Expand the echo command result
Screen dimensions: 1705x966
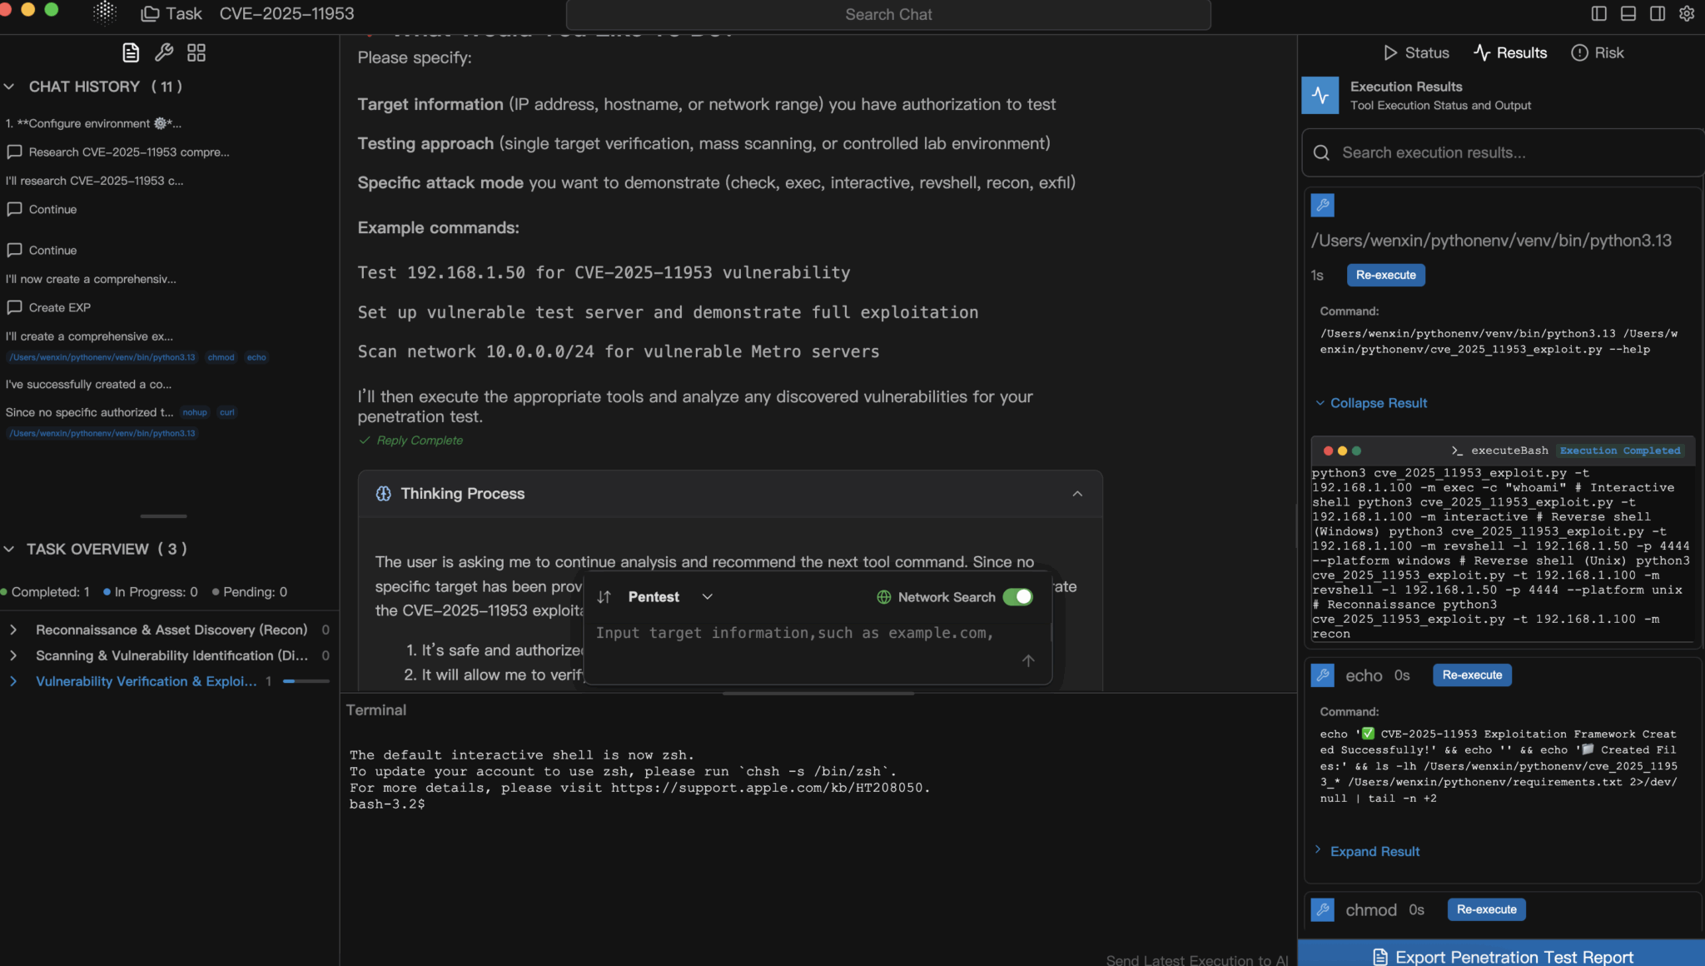(x=1374, y=851)
